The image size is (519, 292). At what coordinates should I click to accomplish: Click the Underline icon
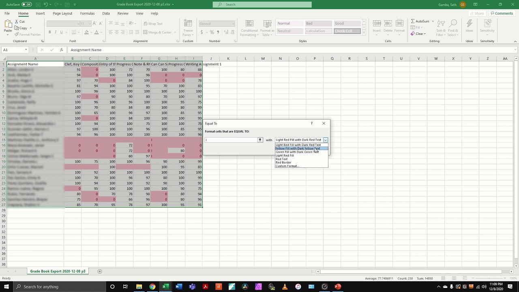coord(61,32)
